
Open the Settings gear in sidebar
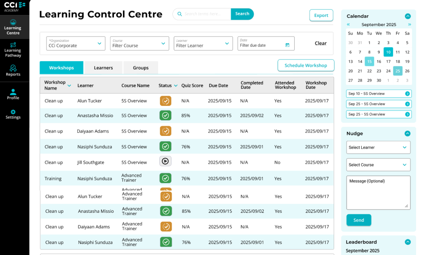coord(13,114)
